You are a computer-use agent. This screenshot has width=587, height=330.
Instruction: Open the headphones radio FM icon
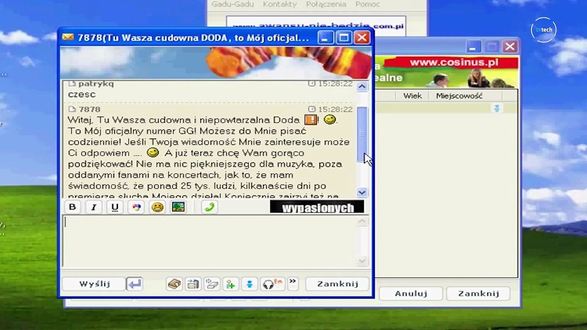point(272,284)
